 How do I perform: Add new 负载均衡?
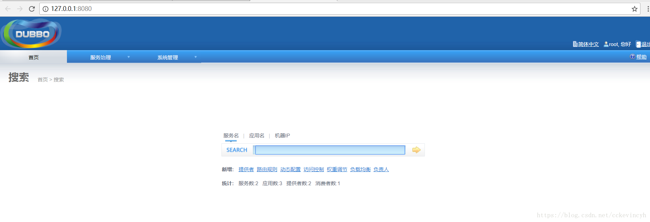(360, 169)
